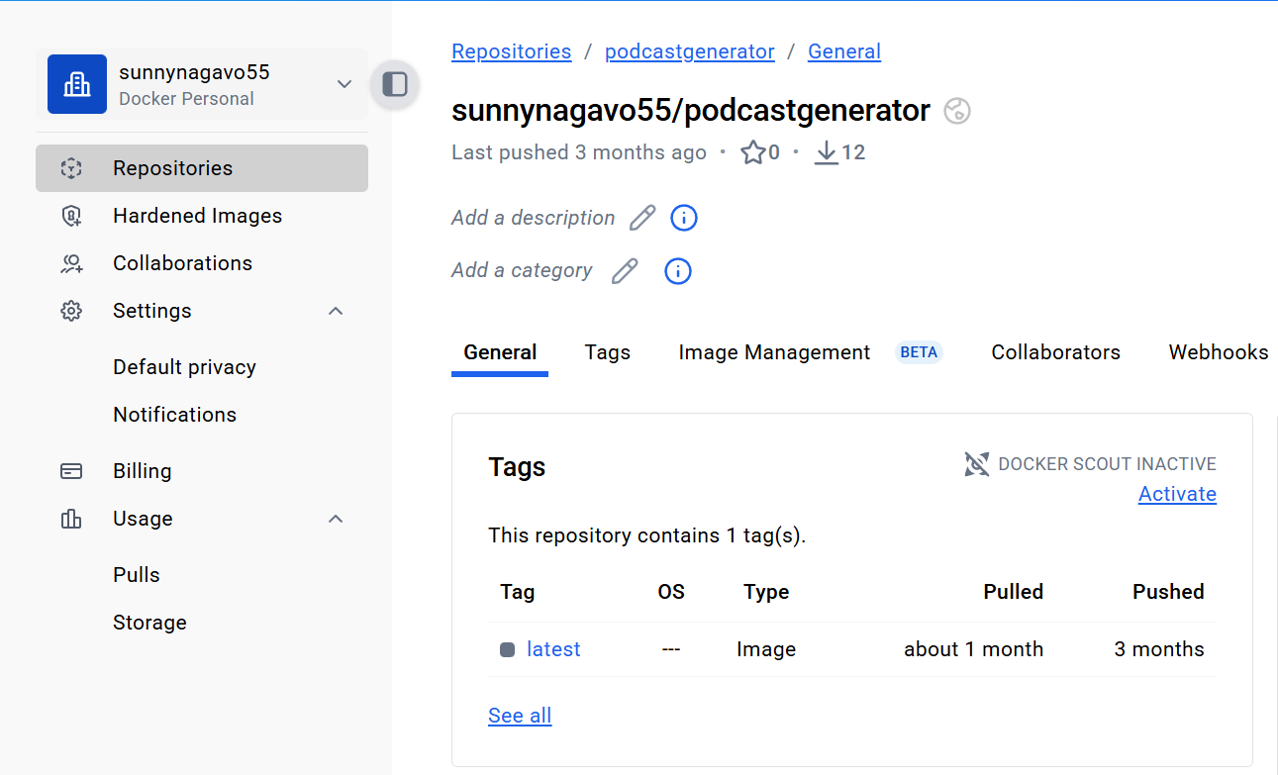Collapse the Usage section in sidebar
The width and height of the screenshot is (1278, 775).
tap(336, 519)
